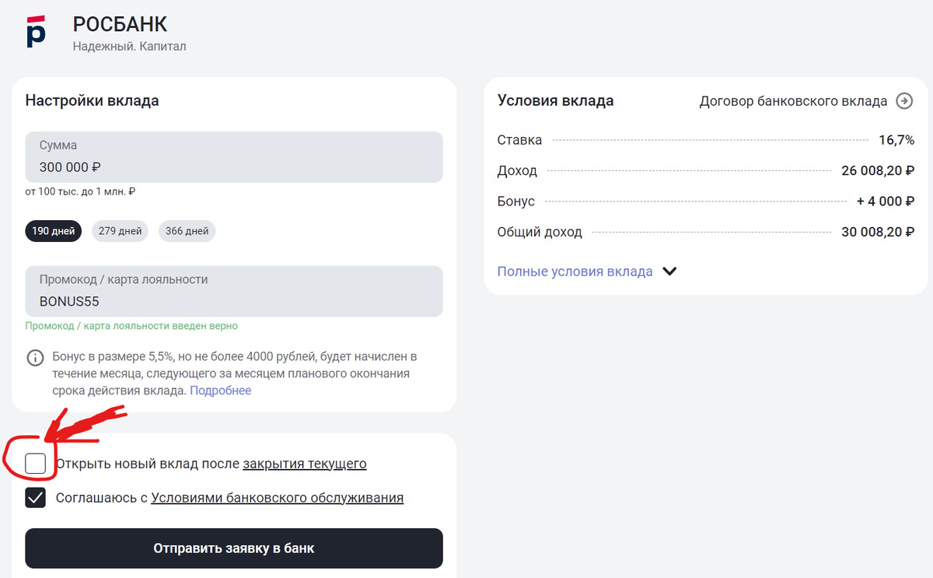This screenshot has height=578, width=933.
Task: Submit with Отправить заявку в банк button
Action: point(234,548)
